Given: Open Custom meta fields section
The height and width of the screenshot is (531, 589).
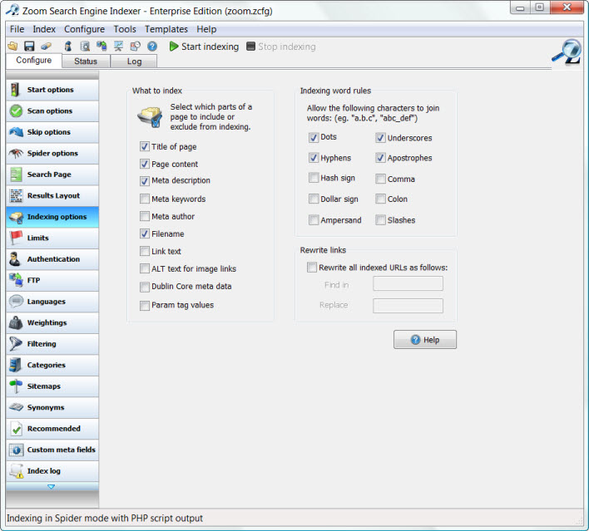Looking at the screenshot, I should (x=52, y=450).
